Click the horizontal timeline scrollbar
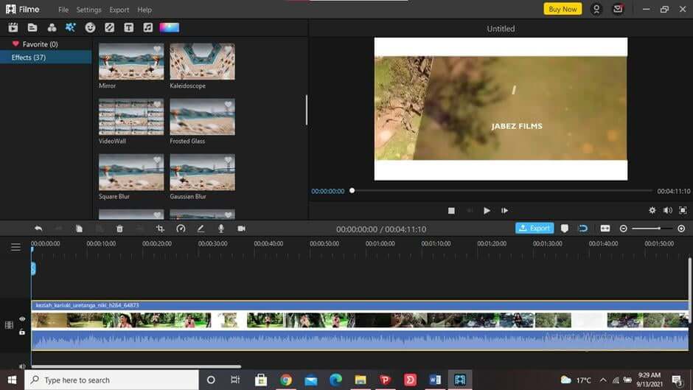 [136, 366]
